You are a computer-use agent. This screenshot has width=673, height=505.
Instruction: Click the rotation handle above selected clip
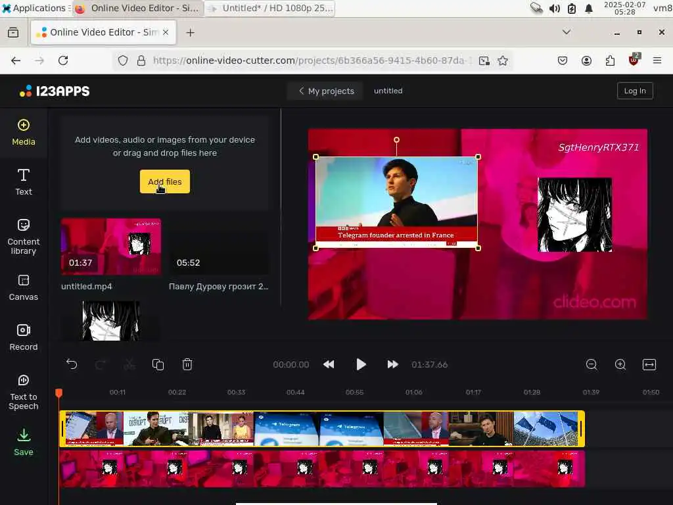coord(396,140)
